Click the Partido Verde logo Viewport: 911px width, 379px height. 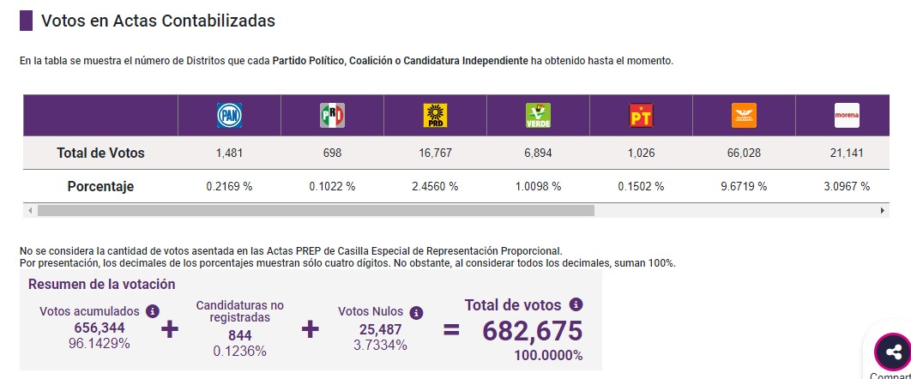538,115
